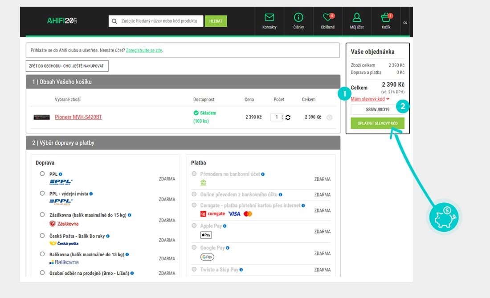Follow the Zaregistrujte se zde link
The image size is (490, 298).
[x=144, y=50]
